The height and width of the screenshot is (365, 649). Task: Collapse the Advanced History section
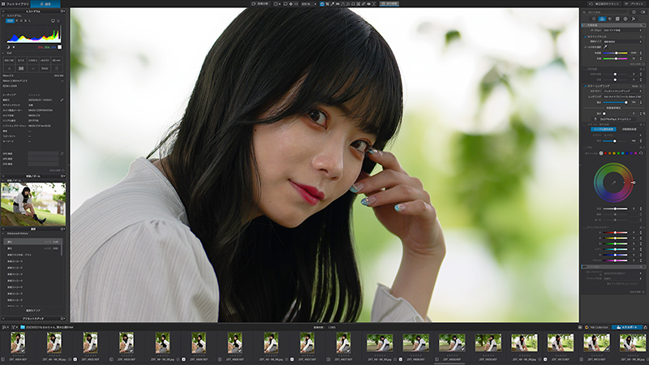coord(3,234)
